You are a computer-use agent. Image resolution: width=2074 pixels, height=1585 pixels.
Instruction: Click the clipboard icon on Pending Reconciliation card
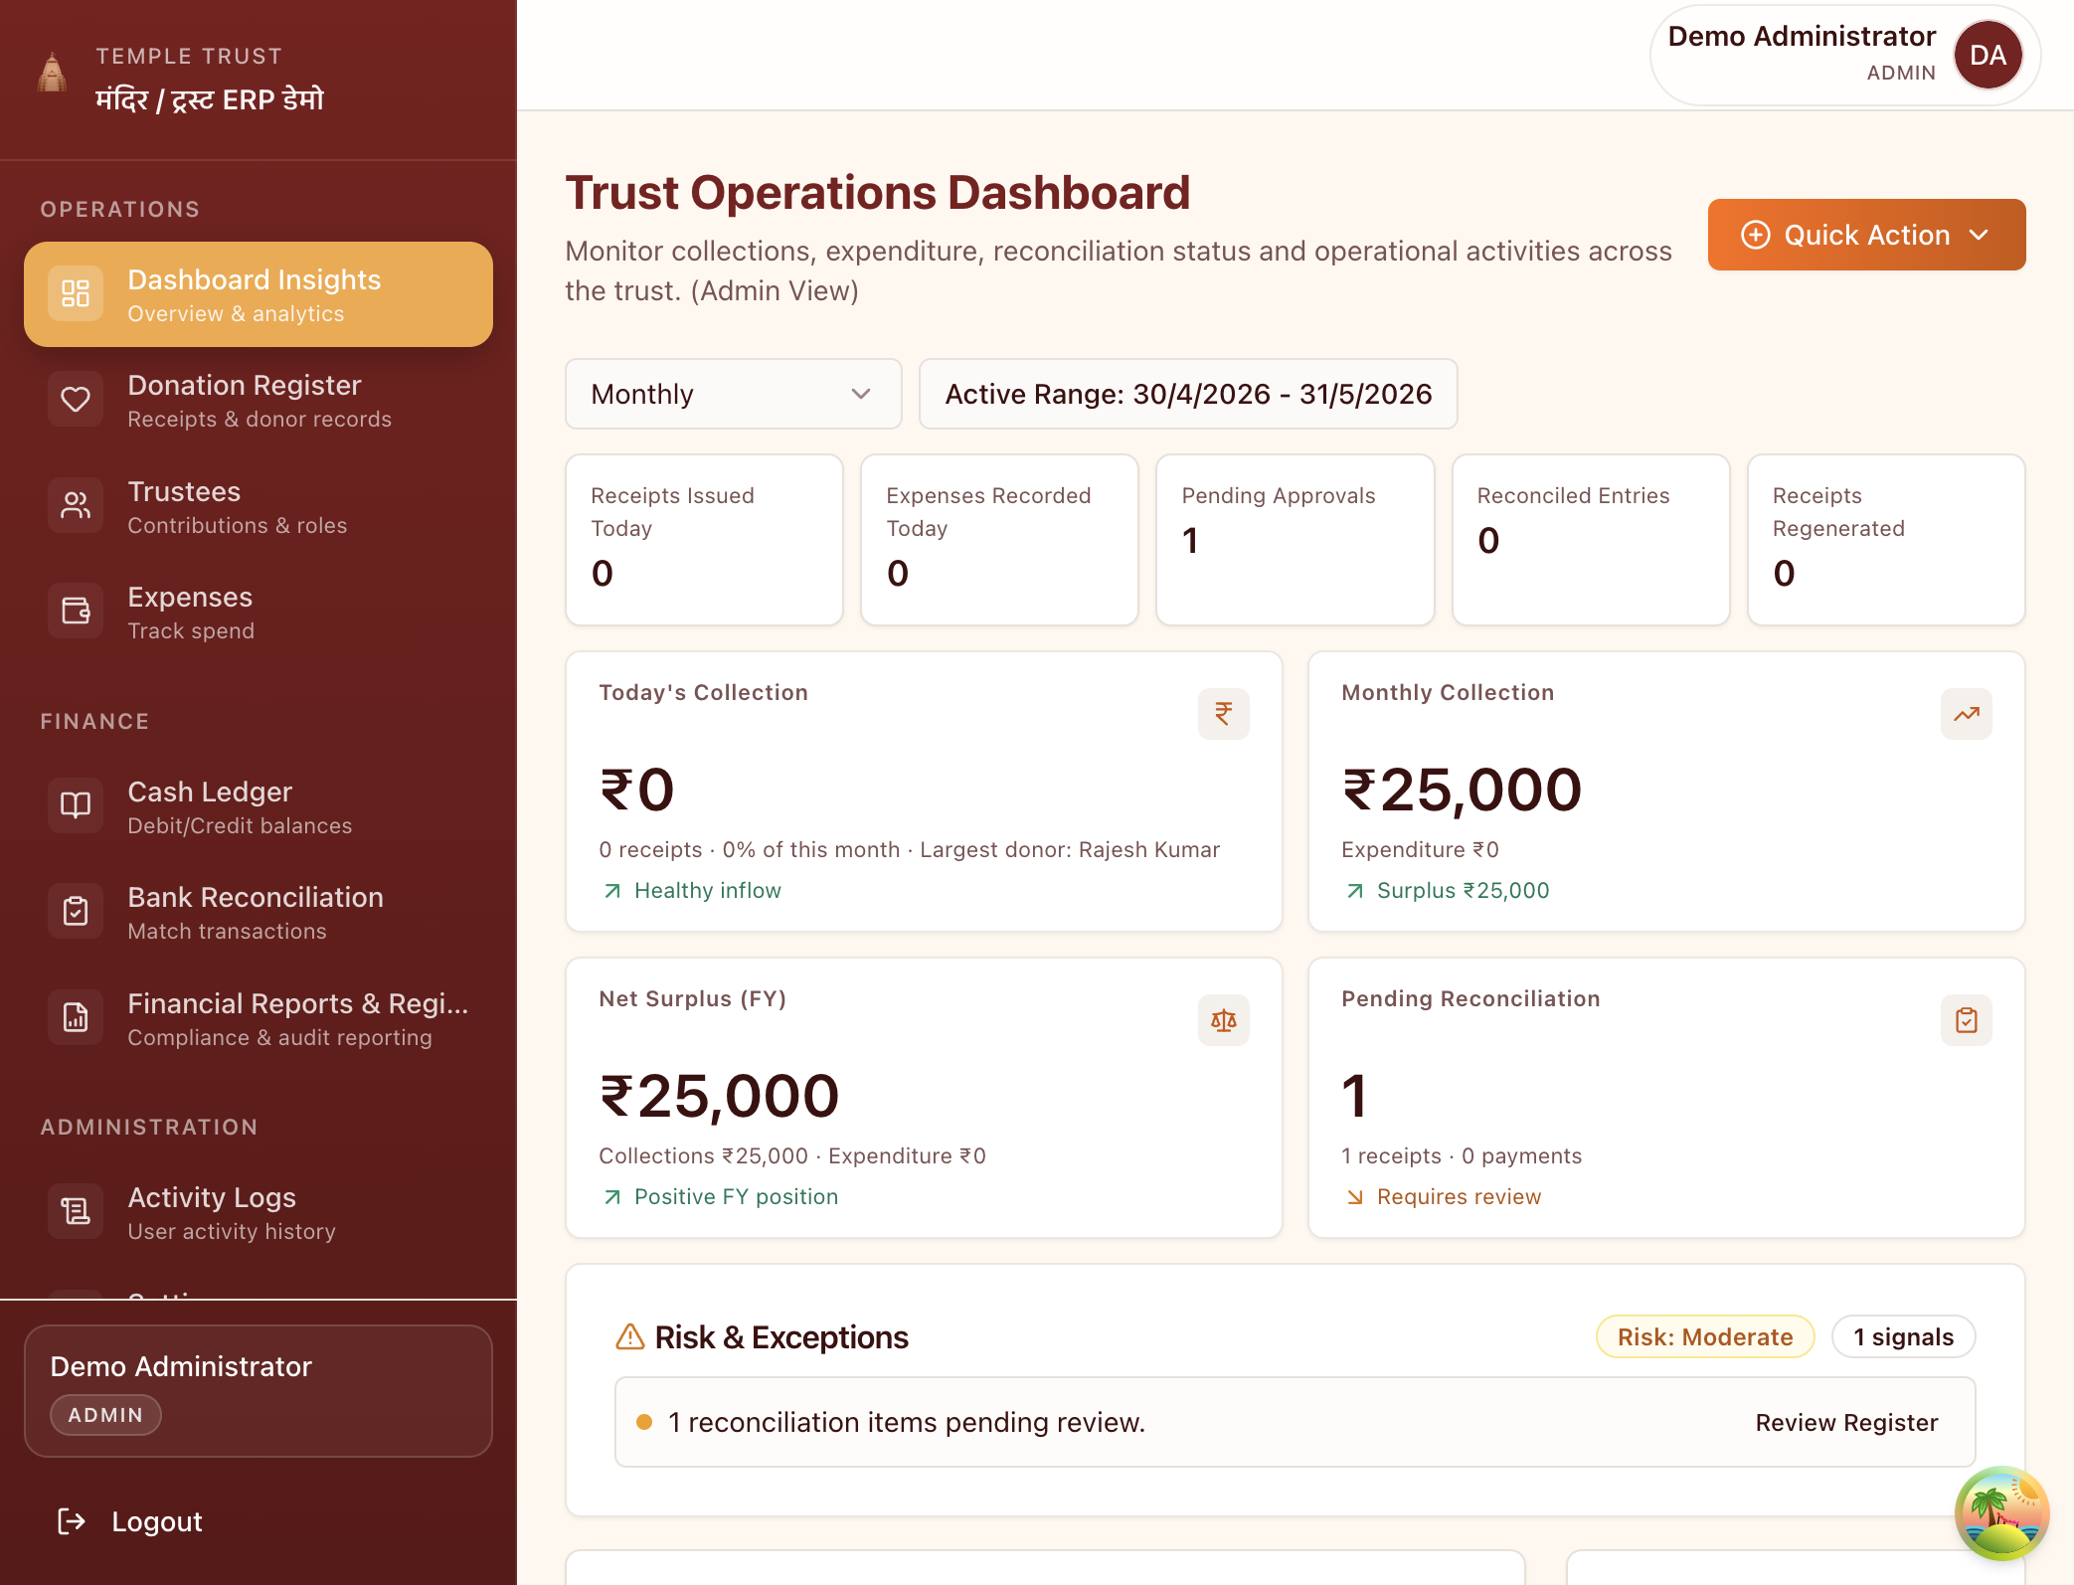pyautogui.click(x=1967, y=1020)
